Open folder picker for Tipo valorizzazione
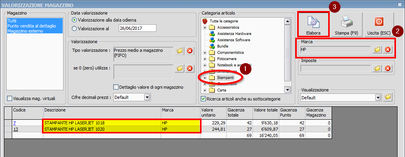 [x=180, y=51]
